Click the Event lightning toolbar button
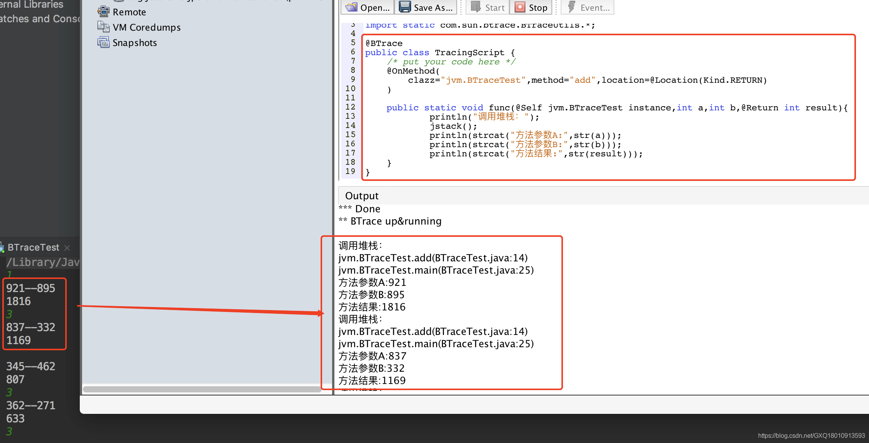Viewport: 869px width, 443px height. [588, 7]
